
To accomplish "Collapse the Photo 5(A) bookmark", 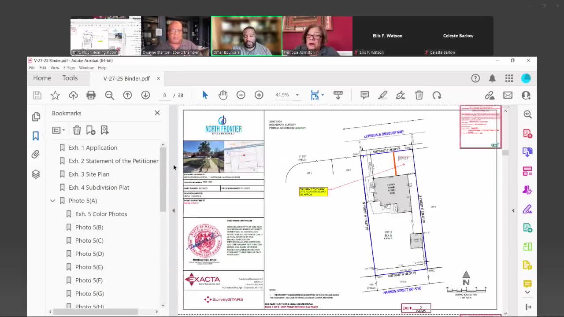I will coord(53,201).
